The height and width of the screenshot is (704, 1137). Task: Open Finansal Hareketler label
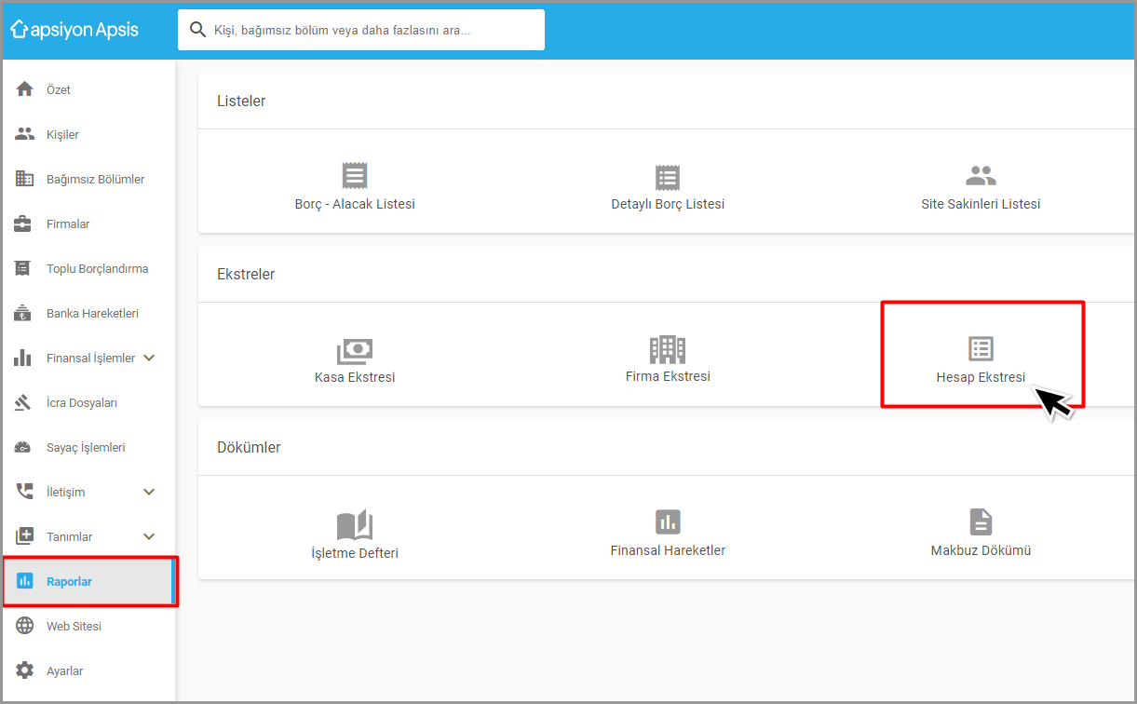[668, 550]
